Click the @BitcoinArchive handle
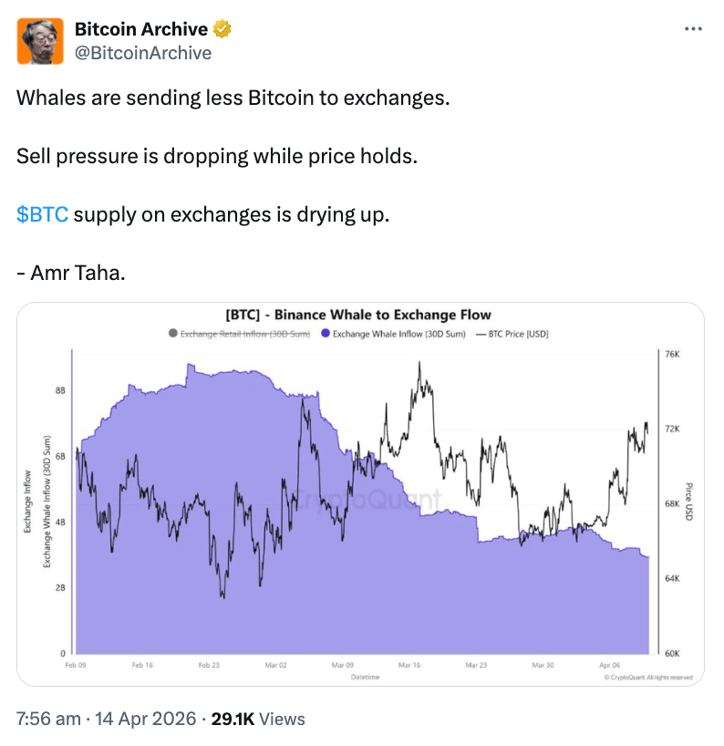The height and width of the screenshot is (746, 724). (x=142, y=53)
